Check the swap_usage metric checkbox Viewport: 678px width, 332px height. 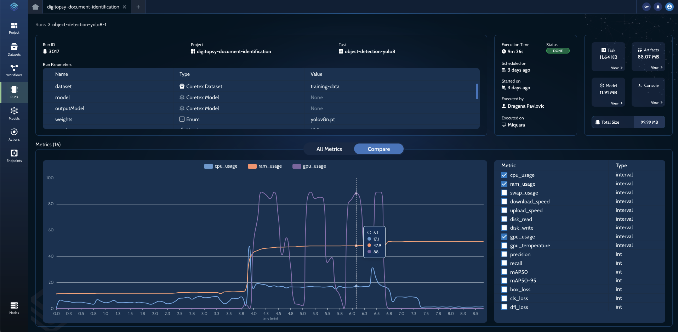(504, 193)
